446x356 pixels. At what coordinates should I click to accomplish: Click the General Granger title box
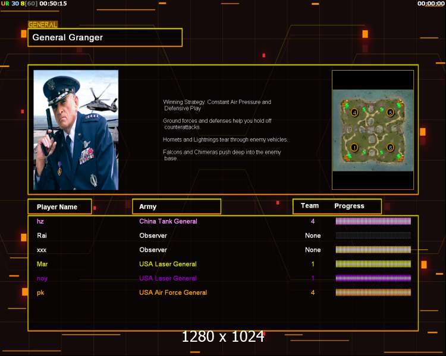pyautogui.click(x=105, y=37)
